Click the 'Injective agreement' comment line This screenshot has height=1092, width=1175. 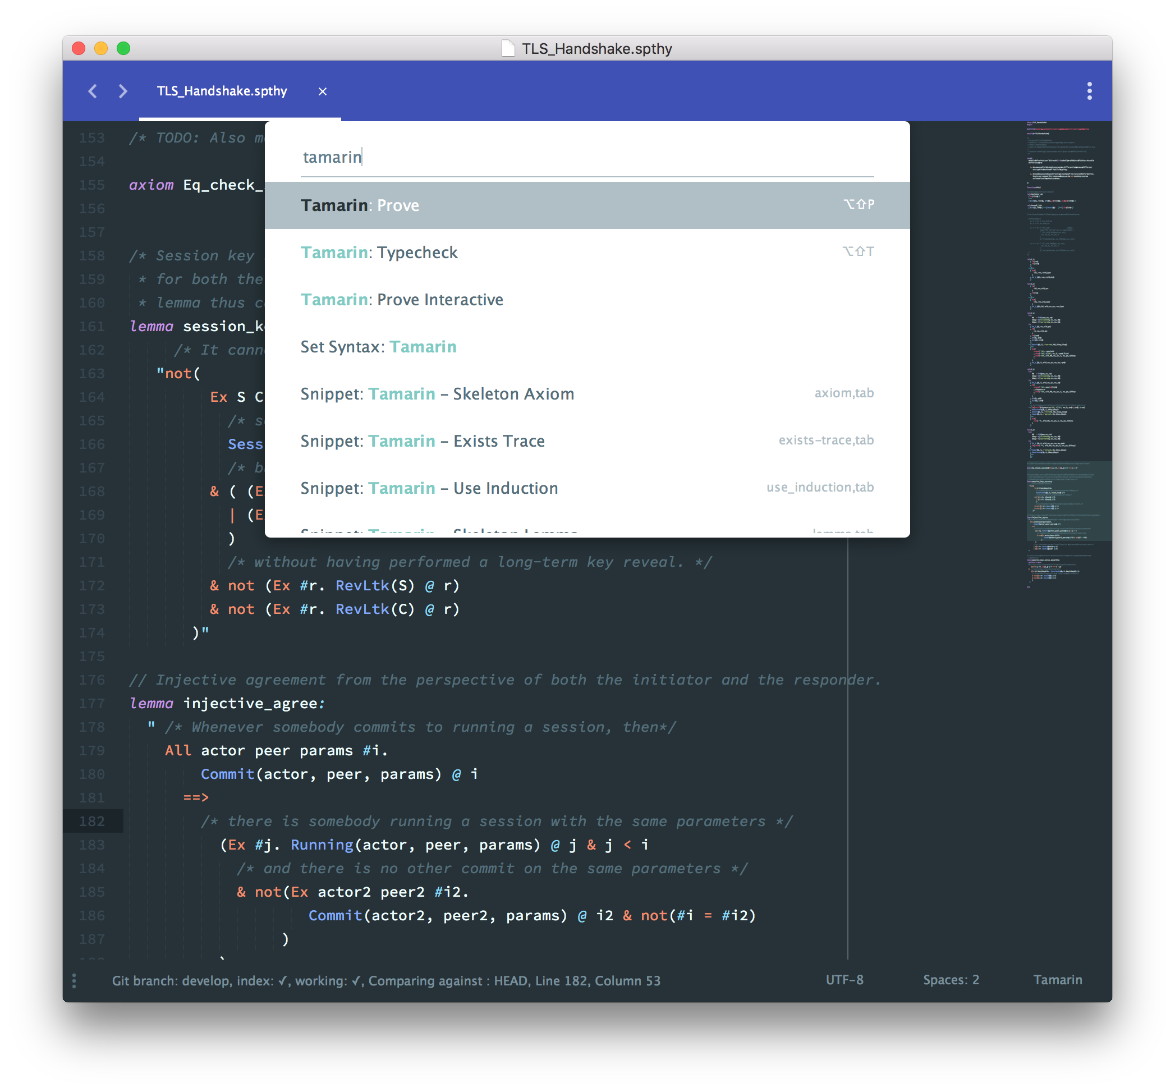tap(505, 680)
